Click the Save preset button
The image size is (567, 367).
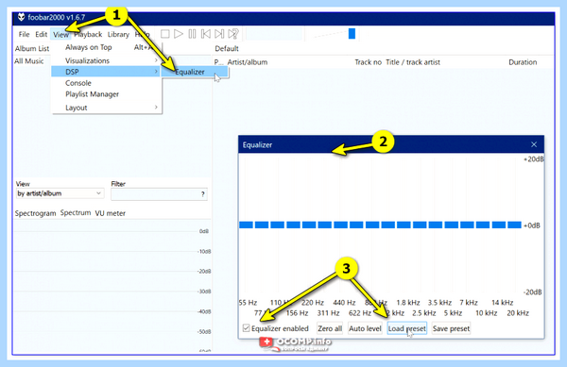tap(451, 328)
